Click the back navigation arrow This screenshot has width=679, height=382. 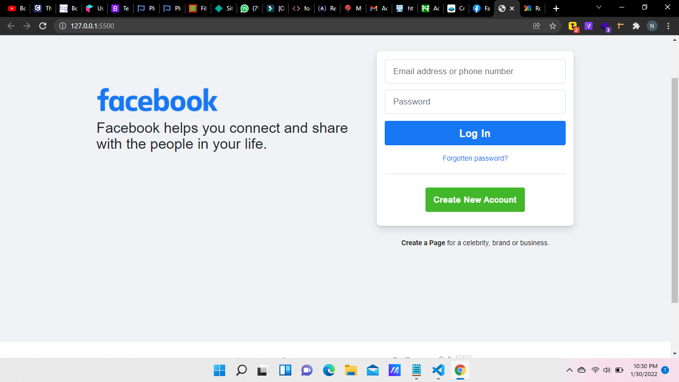point(10,26)
